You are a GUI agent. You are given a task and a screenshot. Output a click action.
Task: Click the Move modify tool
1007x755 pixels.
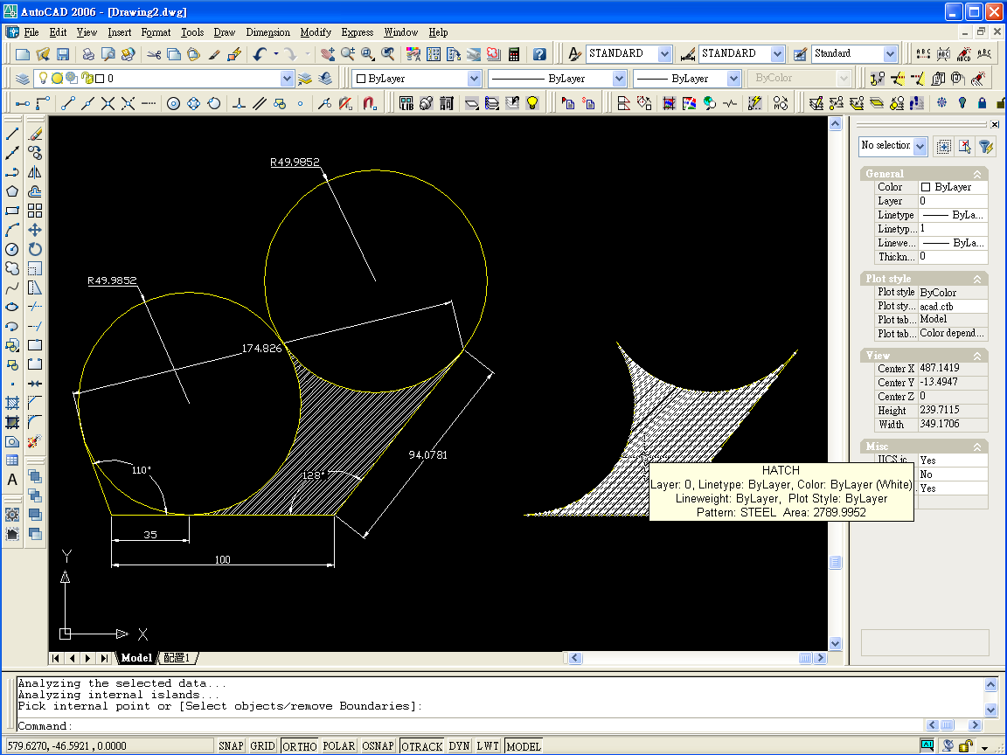[35, 230]
